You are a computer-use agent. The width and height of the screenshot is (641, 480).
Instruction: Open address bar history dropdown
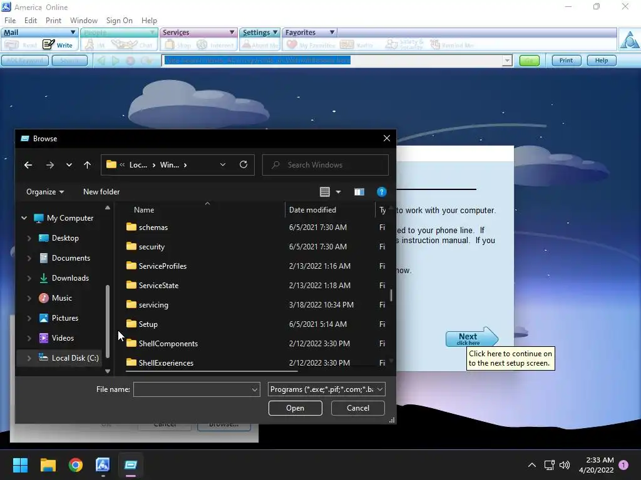click(223, 164)
